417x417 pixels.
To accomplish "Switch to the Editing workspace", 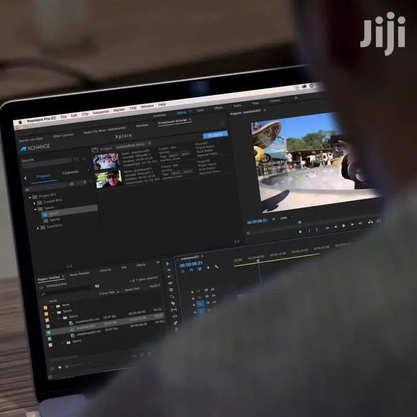I will [x=181, y=113].
